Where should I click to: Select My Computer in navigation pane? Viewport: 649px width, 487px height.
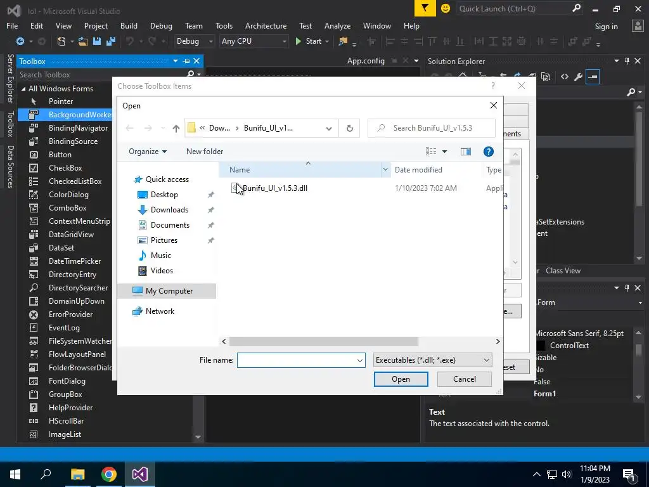click(x=167, y=291)
